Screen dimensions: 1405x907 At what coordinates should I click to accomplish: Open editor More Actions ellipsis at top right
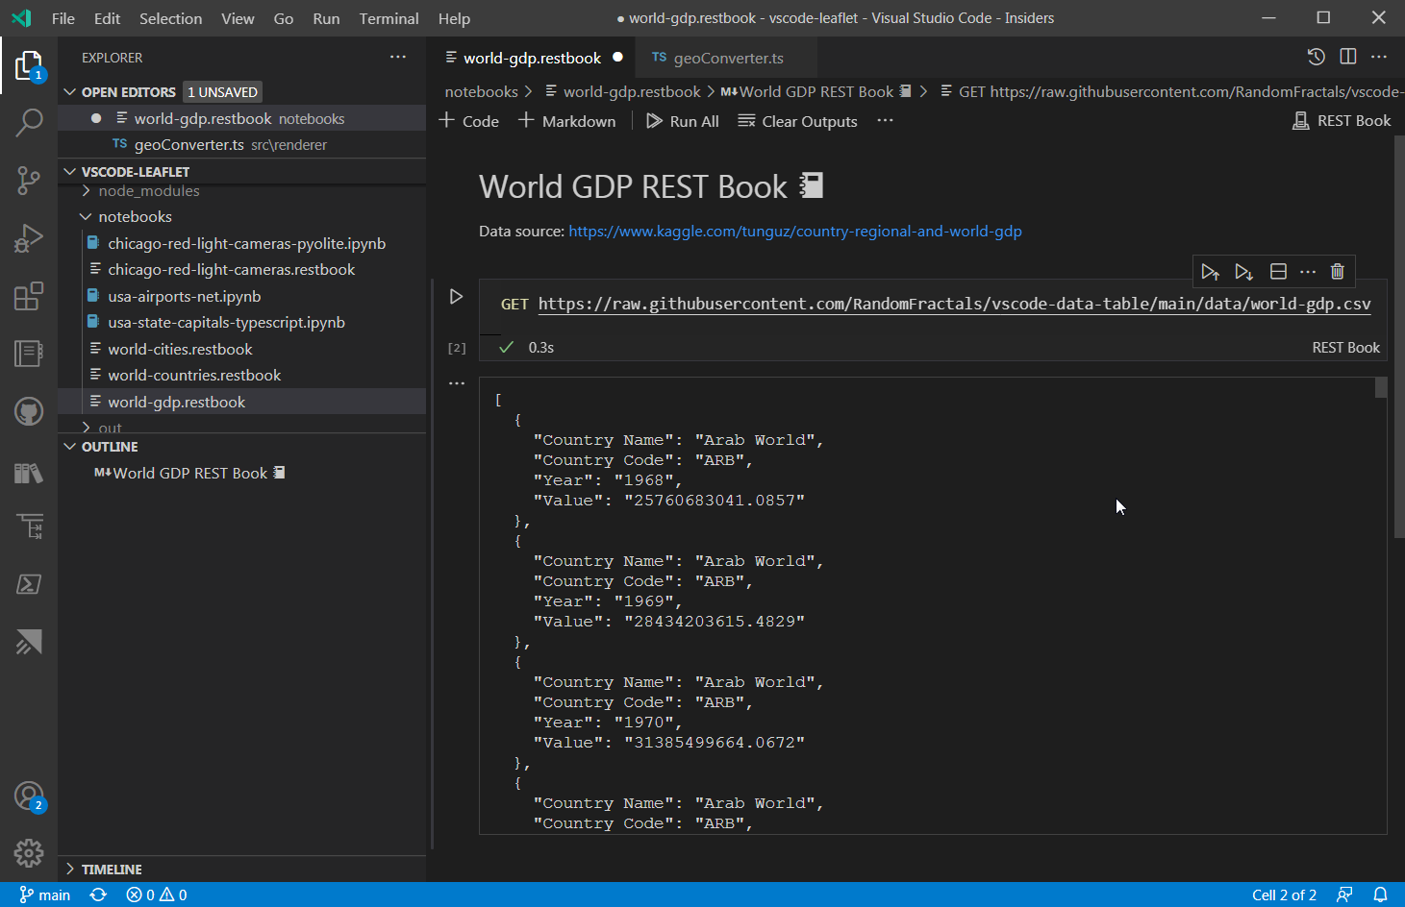1379,58
